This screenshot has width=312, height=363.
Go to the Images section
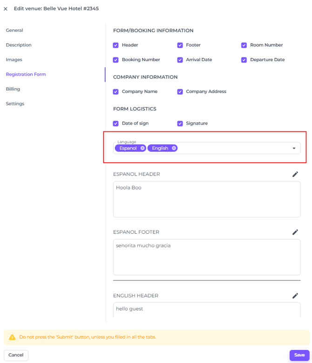[x=14, y=60]
